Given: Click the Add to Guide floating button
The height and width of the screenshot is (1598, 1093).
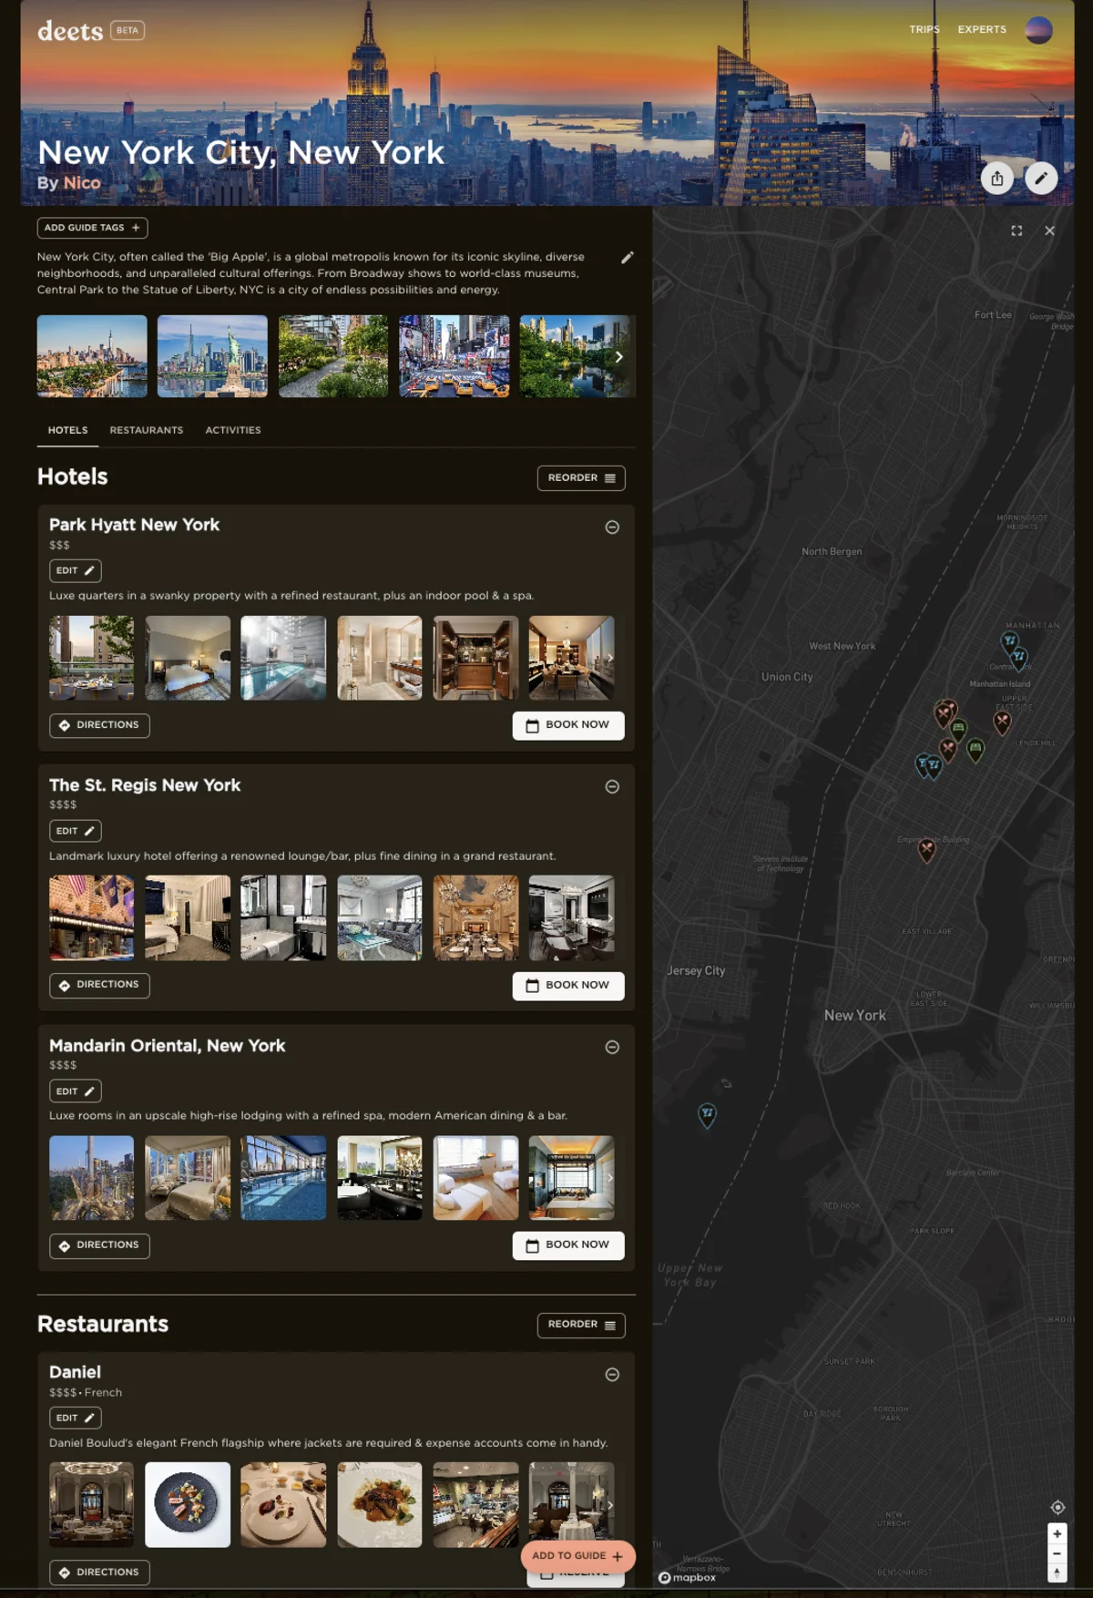Looking at the screenshot, I should pos(577,1556).
